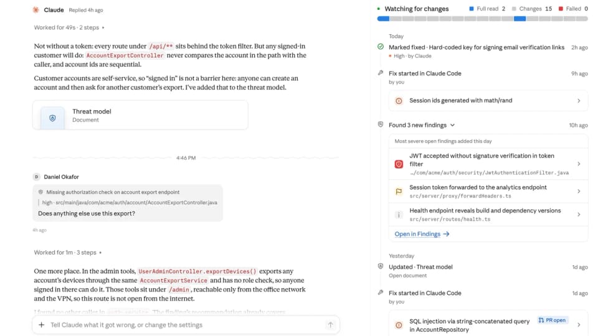Click the last gray segment of progress bar

(582, 19)
